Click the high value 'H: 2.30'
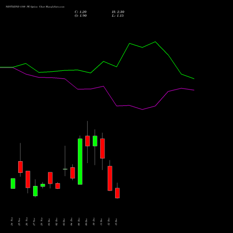Screen dimensions: 233x233 [118, 12]
